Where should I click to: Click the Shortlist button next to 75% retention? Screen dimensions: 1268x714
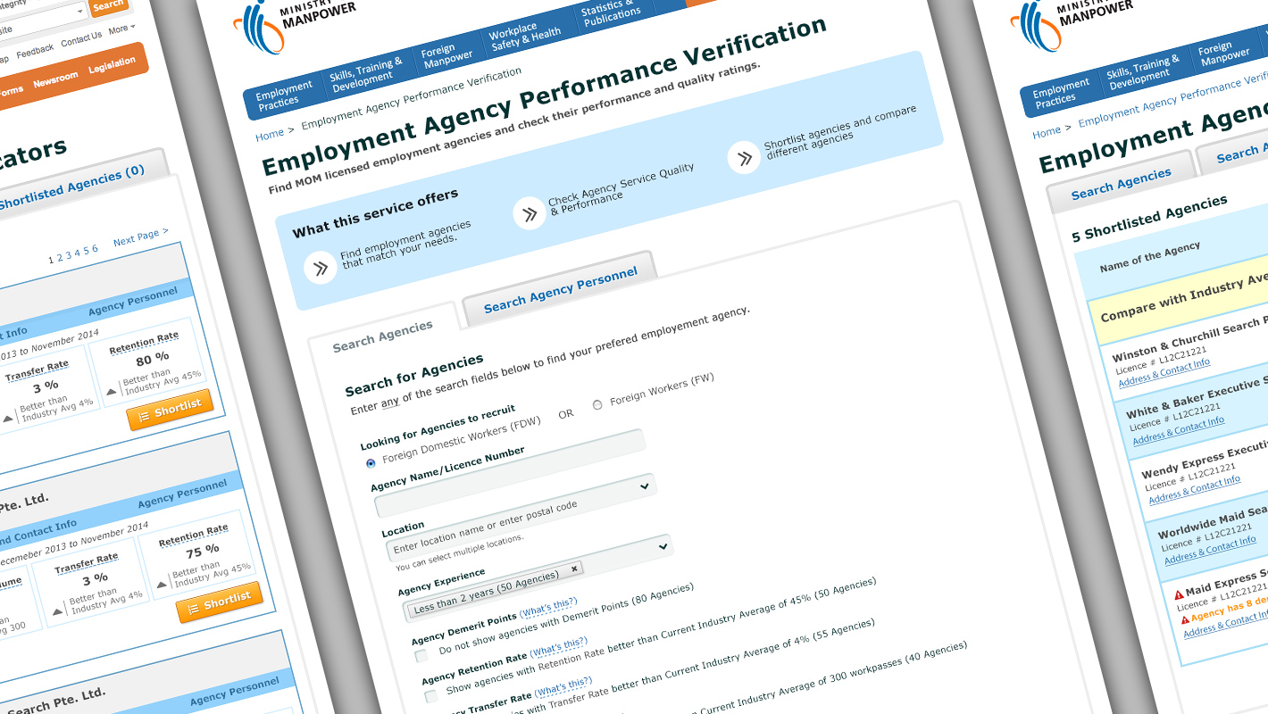pyautogui.click(x=219, y=602)
